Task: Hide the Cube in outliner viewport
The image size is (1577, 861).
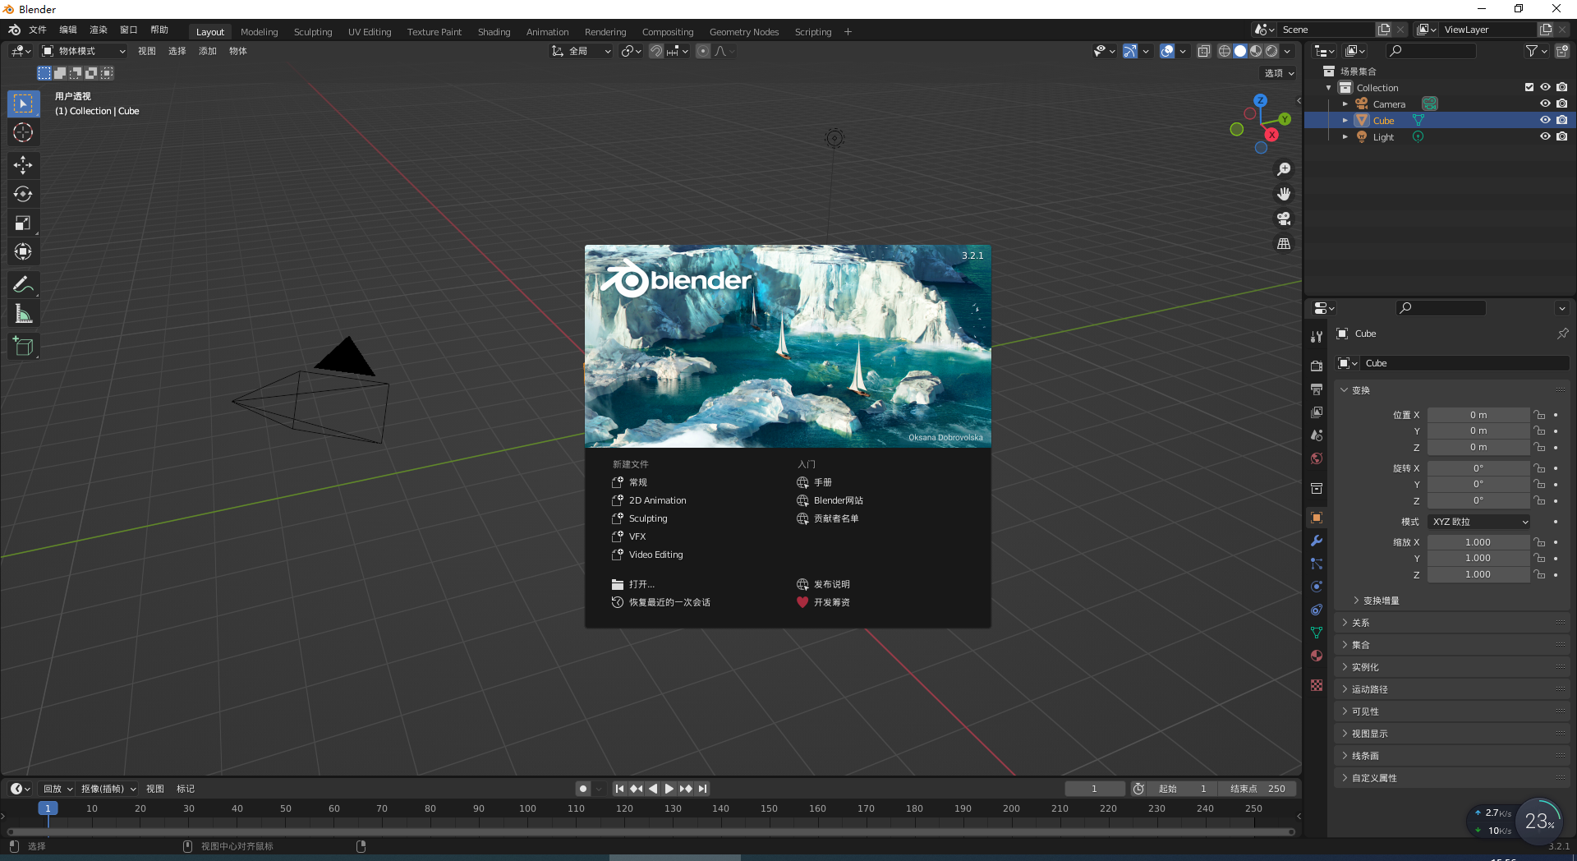Action: [1544, 120]
